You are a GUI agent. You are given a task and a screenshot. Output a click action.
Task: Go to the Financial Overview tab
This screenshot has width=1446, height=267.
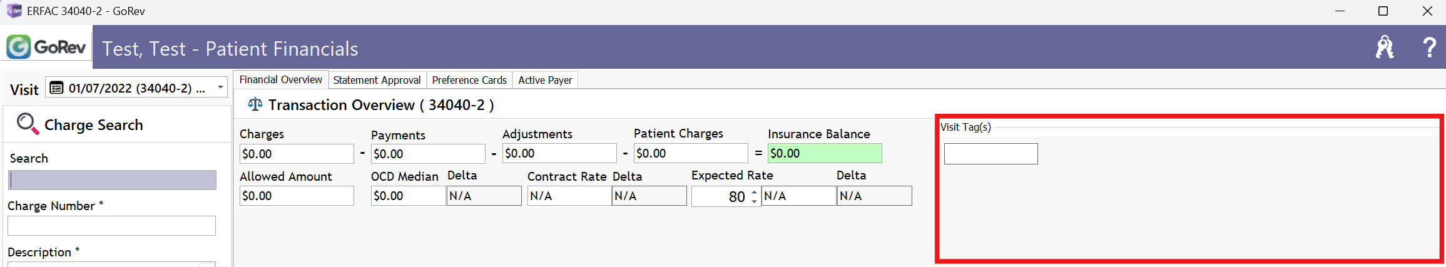coord(280,79)
